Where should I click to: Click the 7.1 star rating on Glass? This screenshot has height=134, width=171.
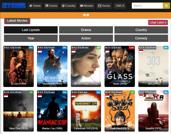(x=108, y=48)
